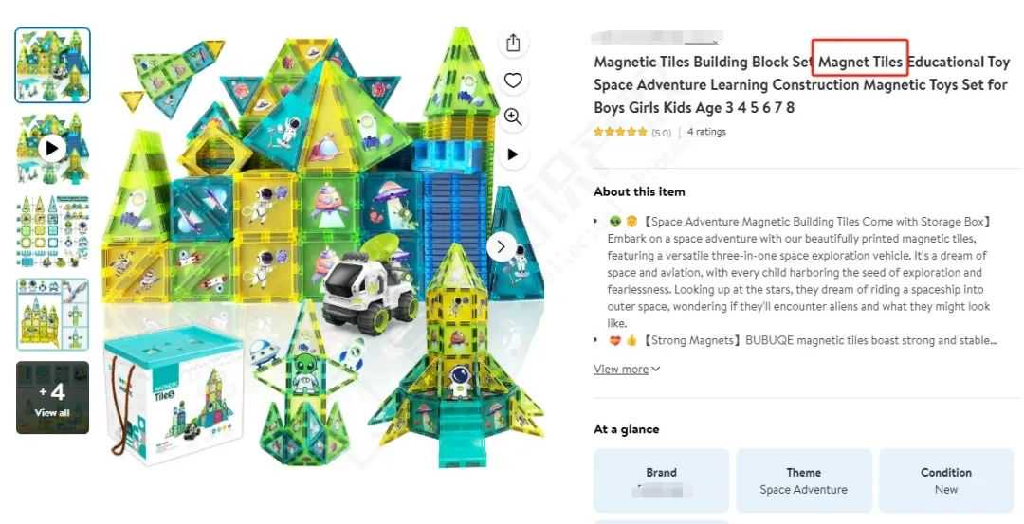Expand description with 'View more'
The image size is (1024, 524).
621,370
